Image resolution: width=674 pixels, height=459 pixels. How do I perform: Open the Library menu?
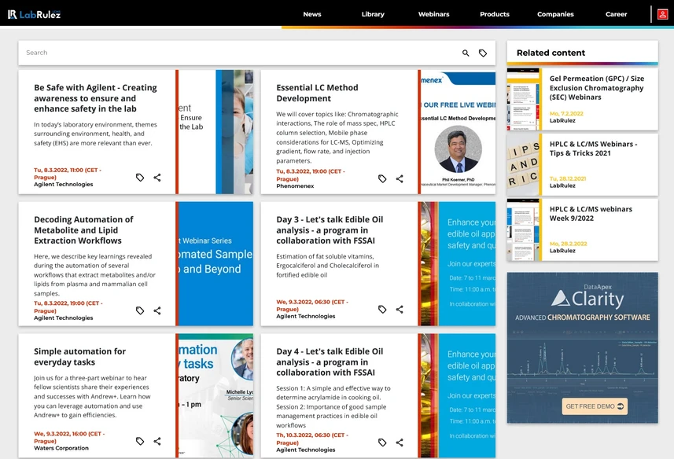[x=373, y=14]
